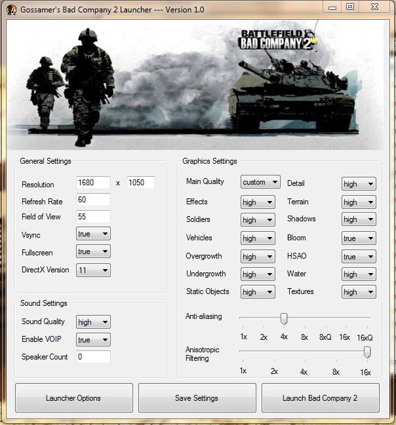
Task: Click Save Settings button
Action: (197, 398)
